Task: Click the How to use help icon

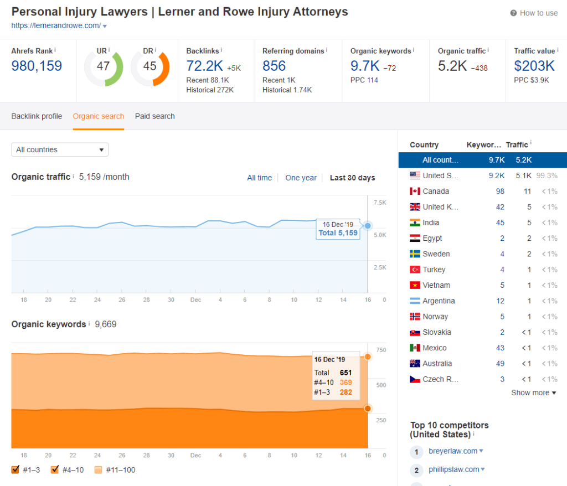Action: pos(513,13)
